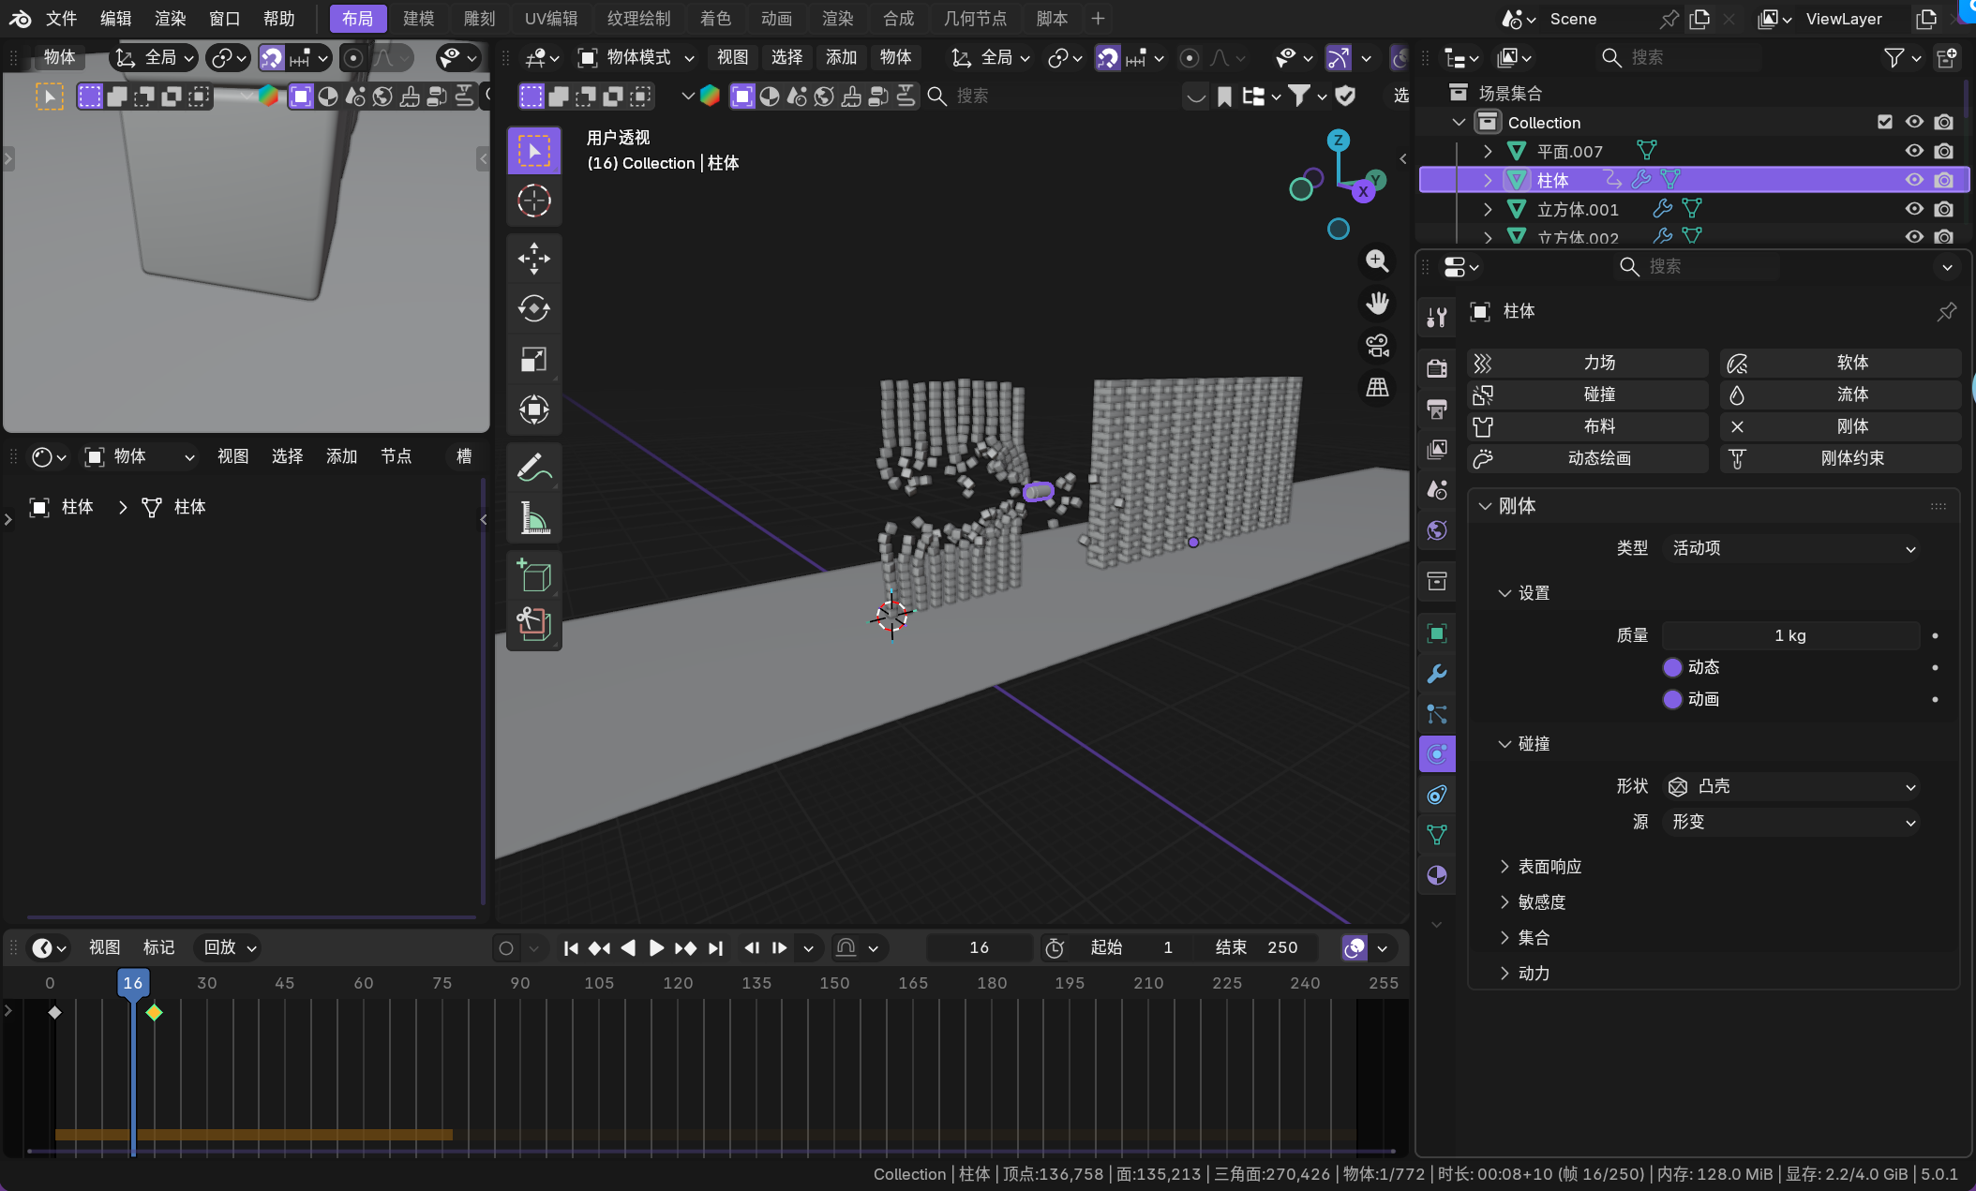This screenshot has height=1191, width=1976.
Task: Expand the 表面响应 subpanel
Action: point(1549,867)
